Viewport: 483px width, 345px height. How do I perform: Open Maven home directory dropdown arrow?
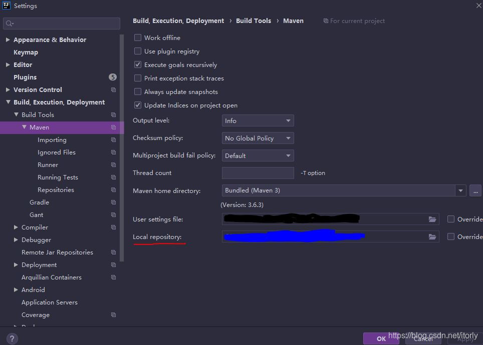(x=460, y=190)
